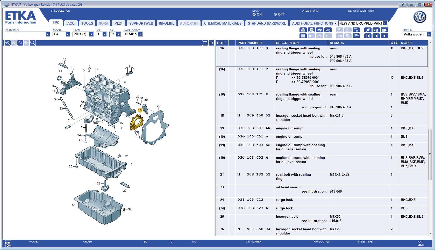Click the DEPOT ORDER FORM link
Viewport: 435px width, 250px height.
(361, 11)
